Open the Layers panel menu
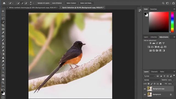Image resolution: width=176 pixels, height=99 pixels. point(174,71)
